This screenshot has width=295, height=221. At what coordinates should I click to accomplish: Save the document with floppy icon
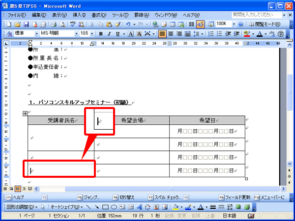[x=26, y=25]
